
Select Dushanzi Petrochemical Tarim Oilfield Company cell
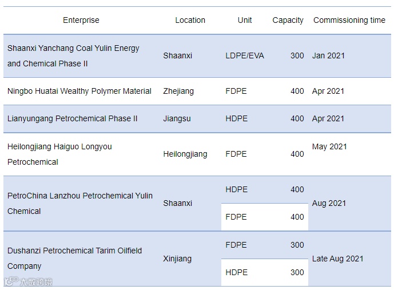point(74,259)
